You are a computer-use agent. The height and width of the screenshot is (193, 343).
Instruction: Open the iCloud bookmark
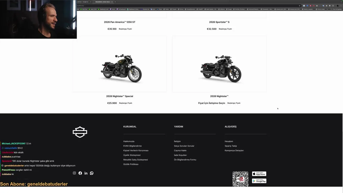(x=159, y=9)
